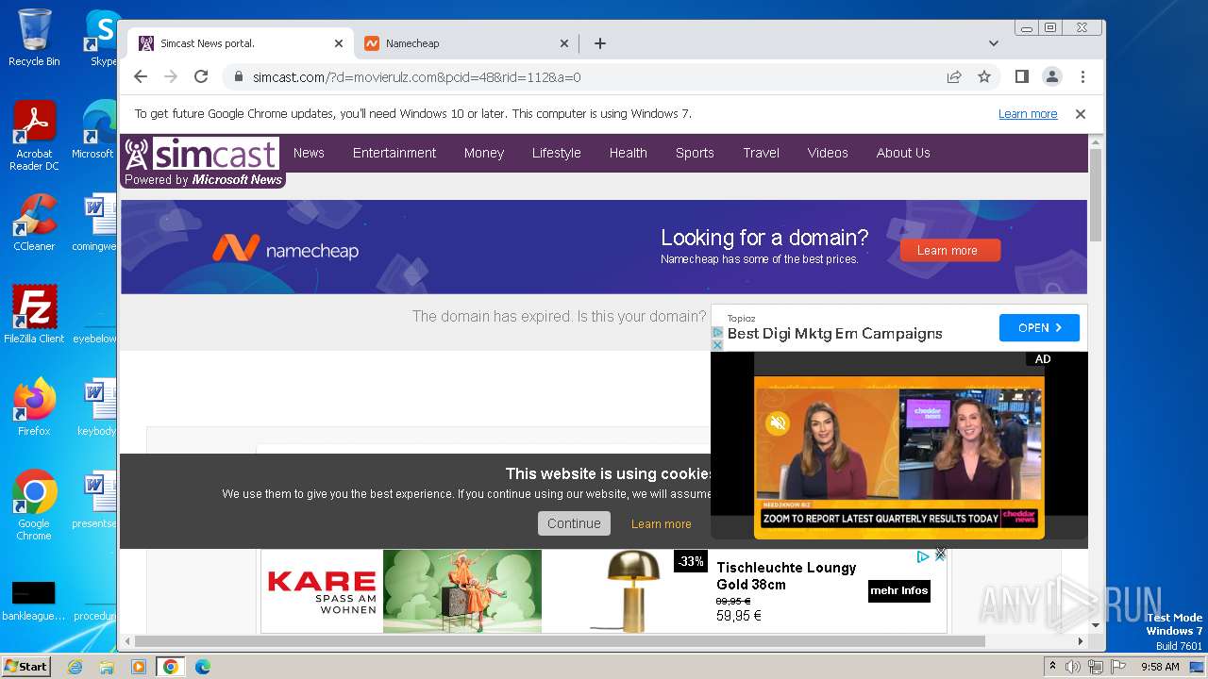
Task: Click the AdChoices icon on KARE ad
Action: pyautogui.click(x=923, y=556)
